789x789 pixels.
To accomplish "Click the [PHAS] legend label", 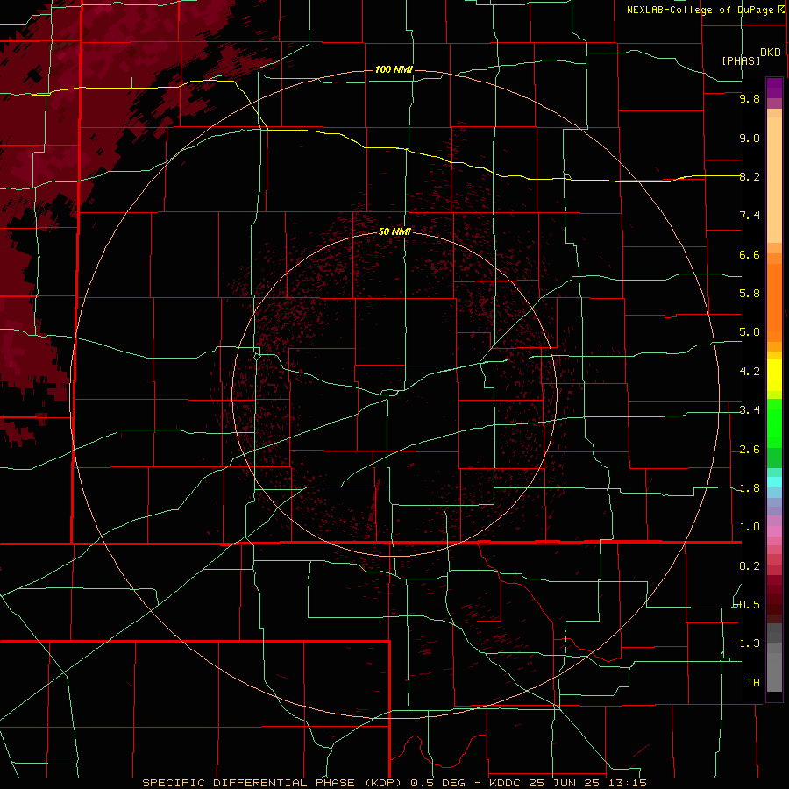I will [x=741, y=60].
